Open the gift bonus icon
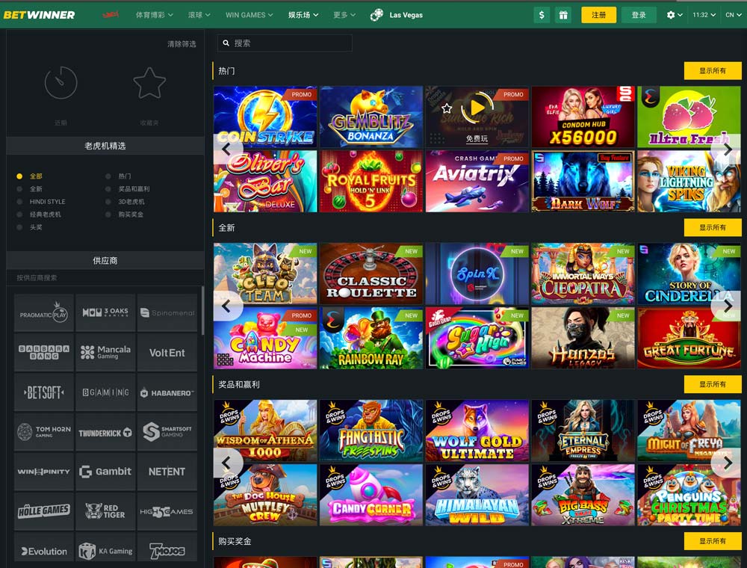 (x=563, y=15)
